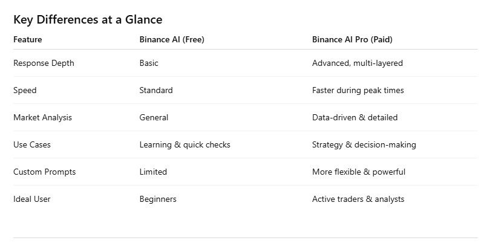This screenshot has height=249, width=487.
Task: Click the "Active traders & analysts" cell
Action: tap(358, 199)
